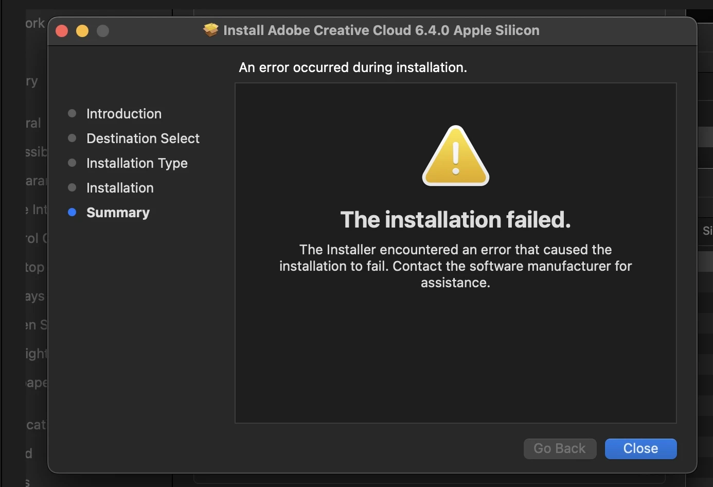Screen dimensions: 713x487
Task: Click the red close window button
Action: tap(62, 31)
